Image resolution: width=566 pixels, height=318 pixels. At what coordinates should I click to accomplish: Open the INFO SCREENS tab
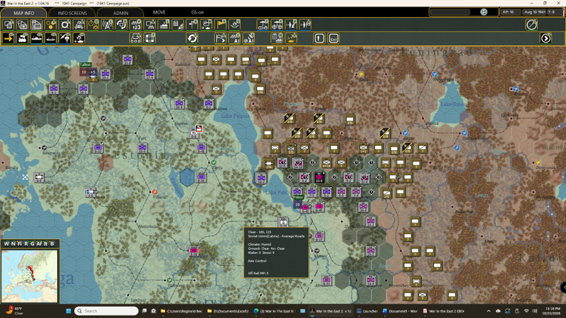(72, 12)
